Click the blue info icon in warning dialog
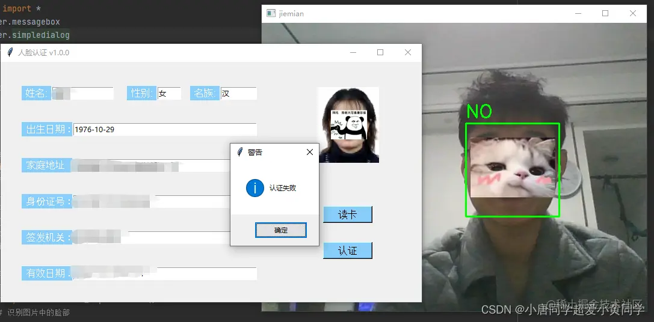The width and height of the screenshot is (654, 322). (255, 188)
